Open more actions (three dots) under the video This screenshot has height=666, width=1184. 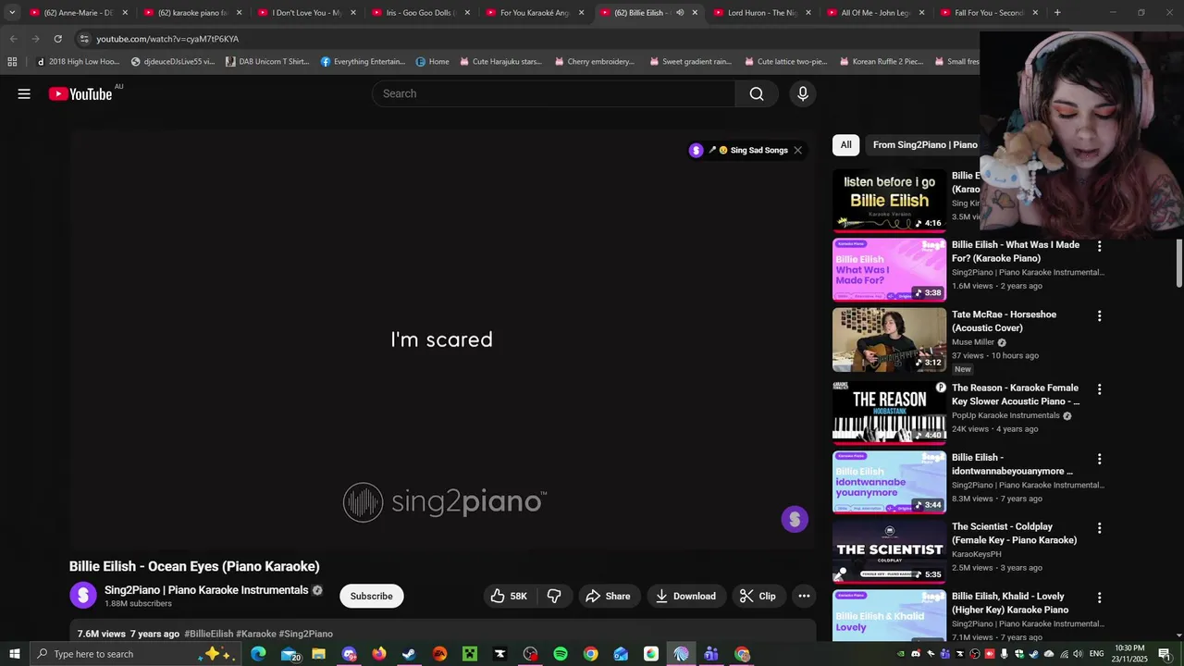804,597
